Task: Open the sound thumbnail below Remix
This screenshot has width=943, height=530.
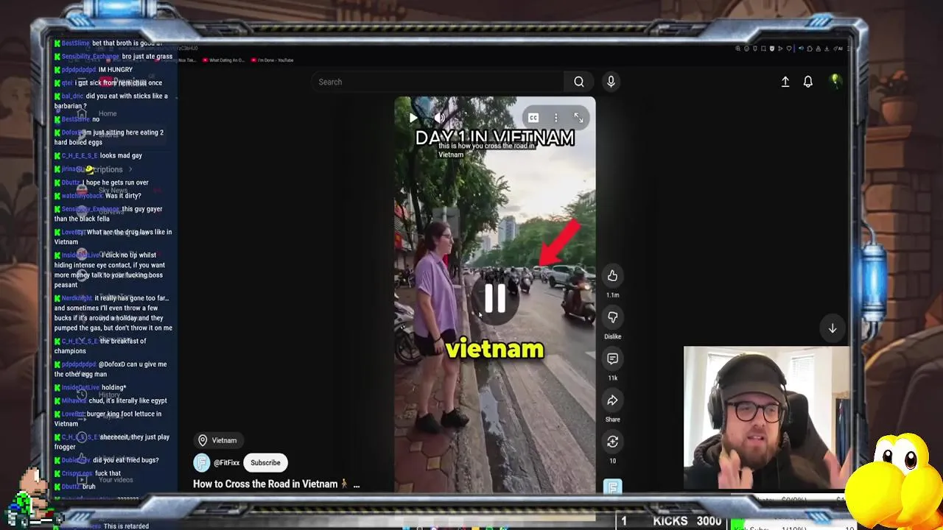Action: coord(612,486)
